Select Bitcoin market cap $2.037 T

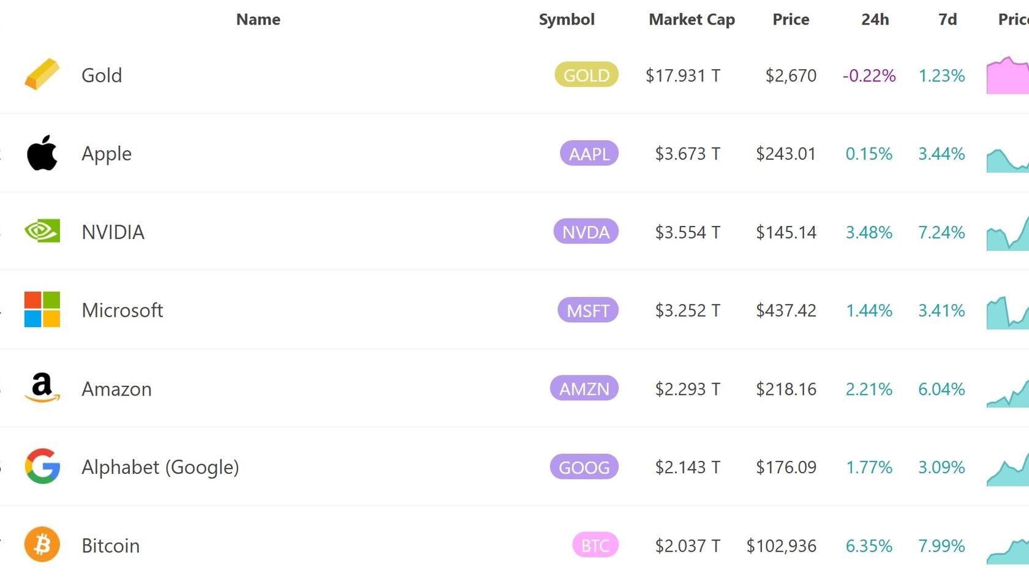point(688,546)
